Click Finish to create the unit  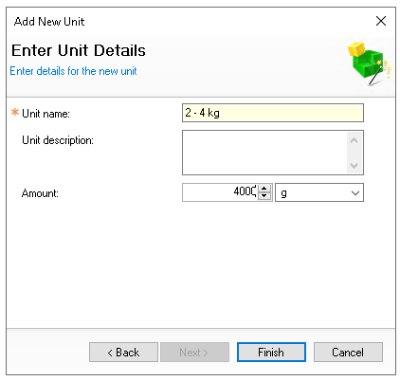(x=271, y=352)
